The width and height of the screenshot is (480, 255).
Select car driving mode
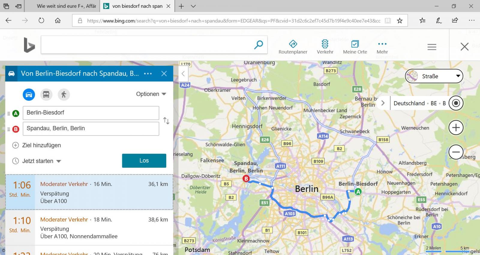29,94
